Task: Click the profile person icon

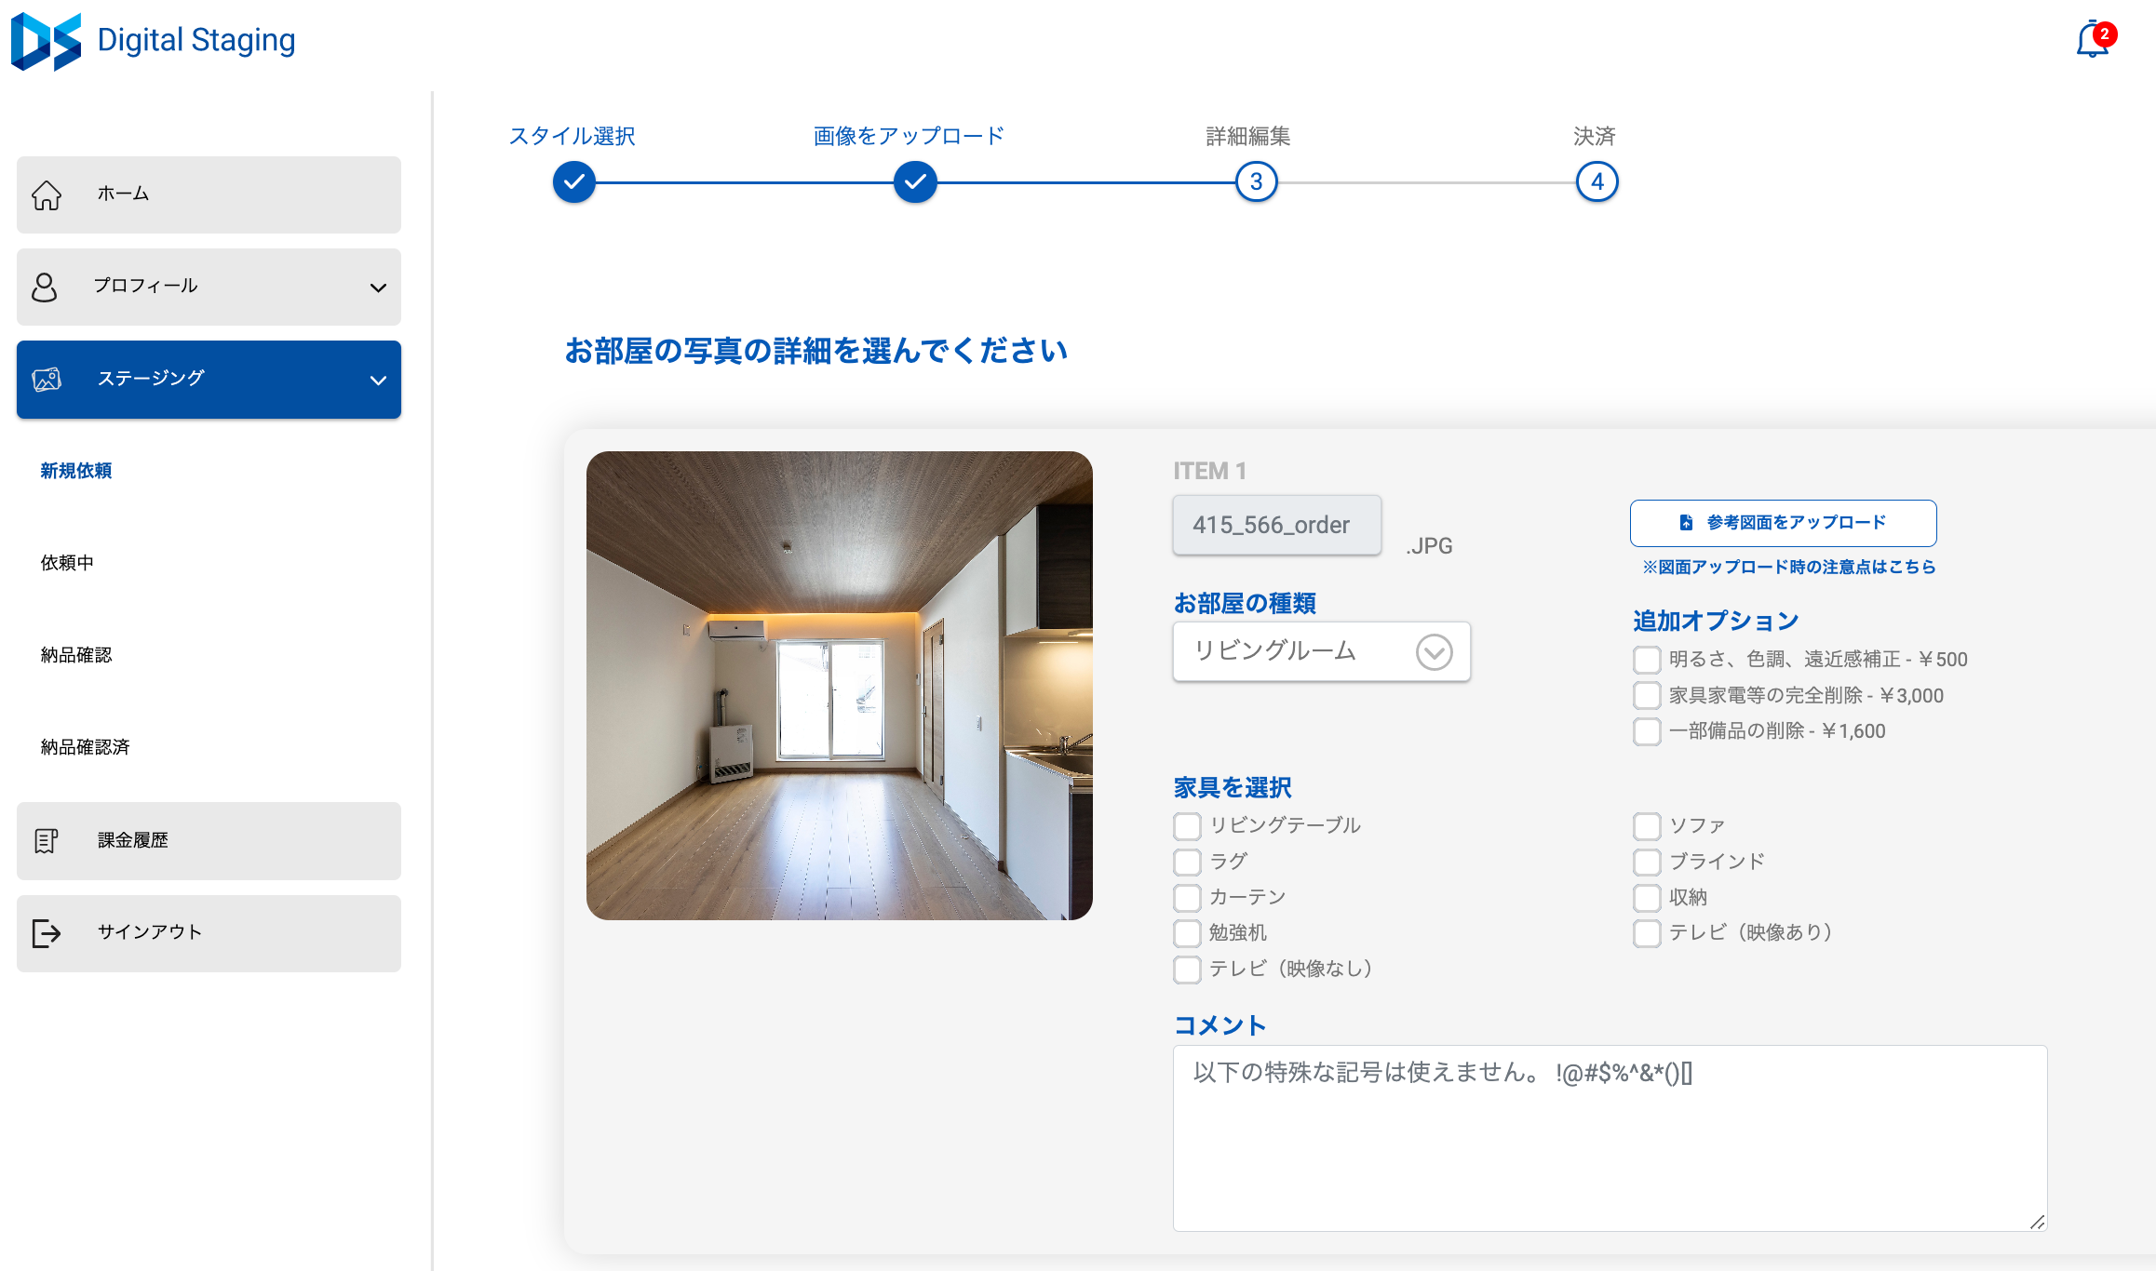Action: pos(45,287)
